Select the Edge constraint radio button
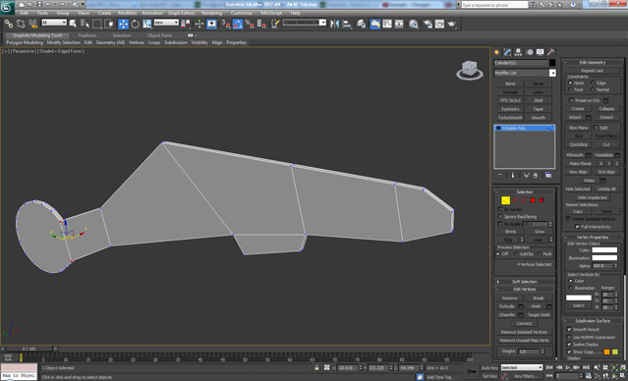 pyautogui.click(x=593, y=82)
